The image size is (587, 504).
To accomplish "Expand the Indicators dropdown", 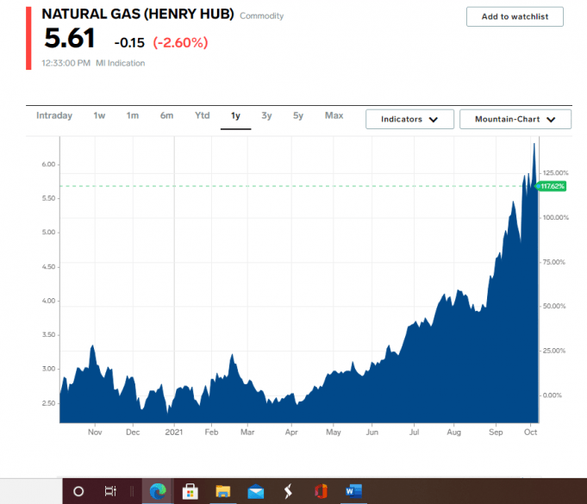I will tap(409, 119).
